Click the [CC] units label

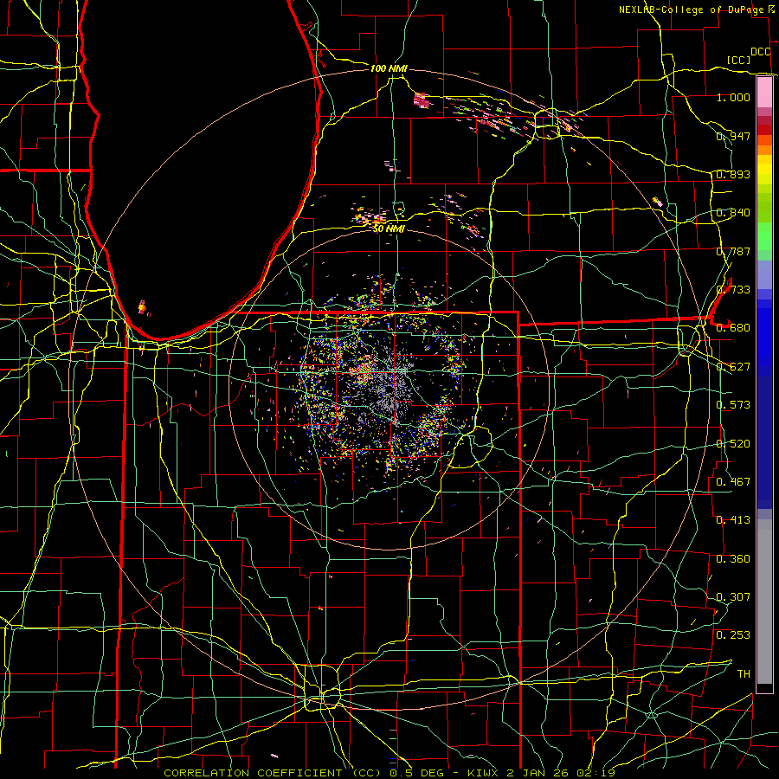coord(738,60)
